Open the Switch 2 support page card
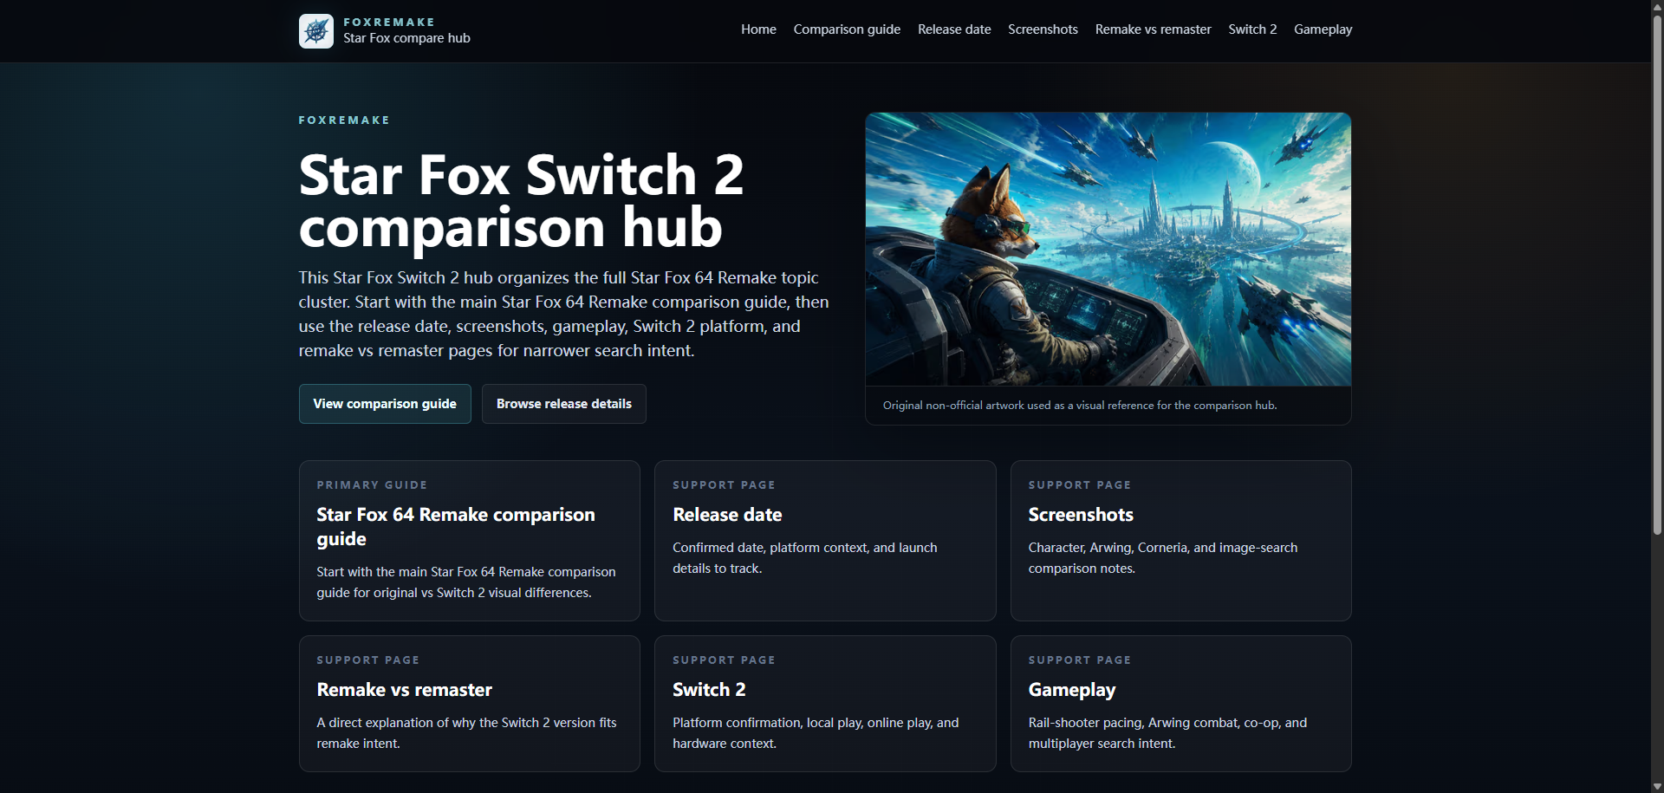 [825, 704]
